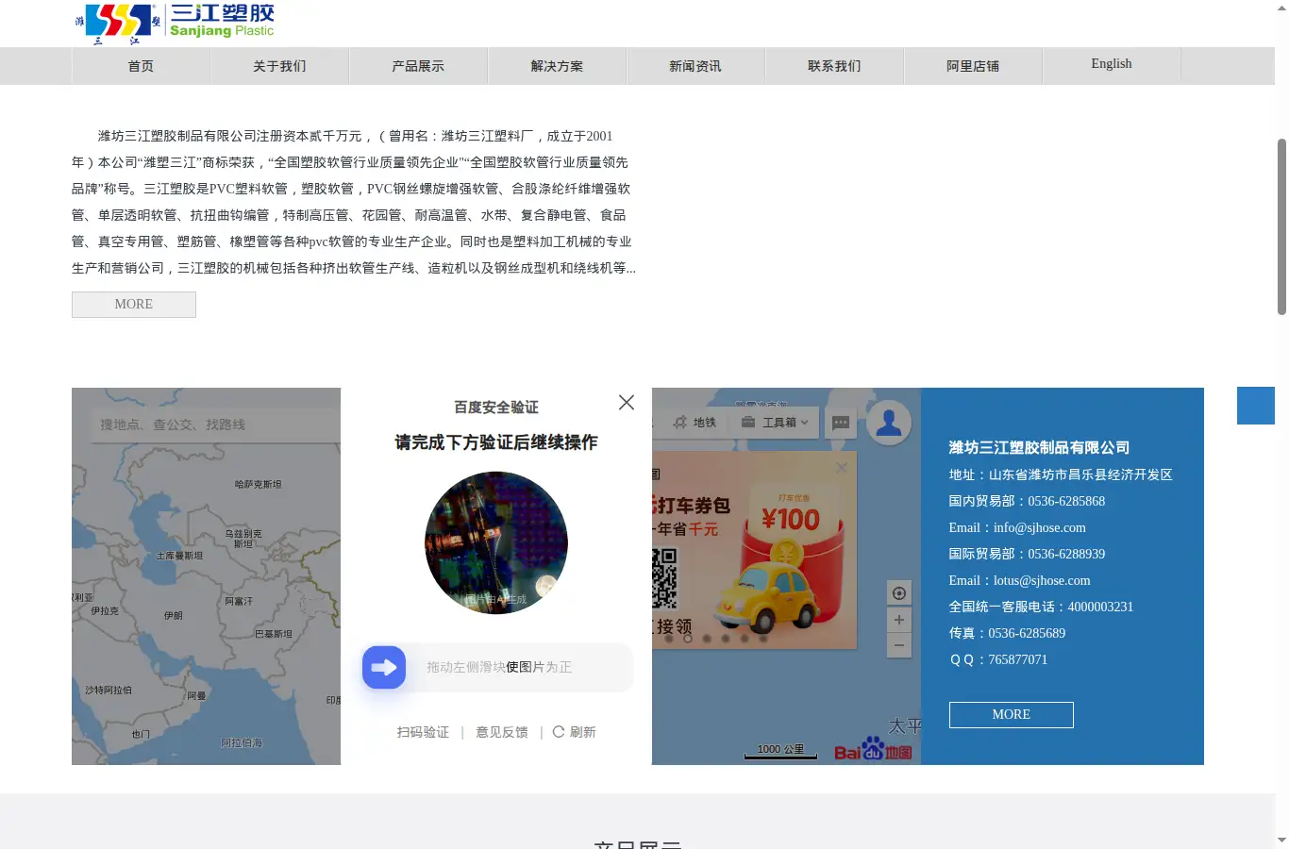Click 沙特阿拉伯 label on the map
The image size is (1289, 849).
[x=109, y=691]
